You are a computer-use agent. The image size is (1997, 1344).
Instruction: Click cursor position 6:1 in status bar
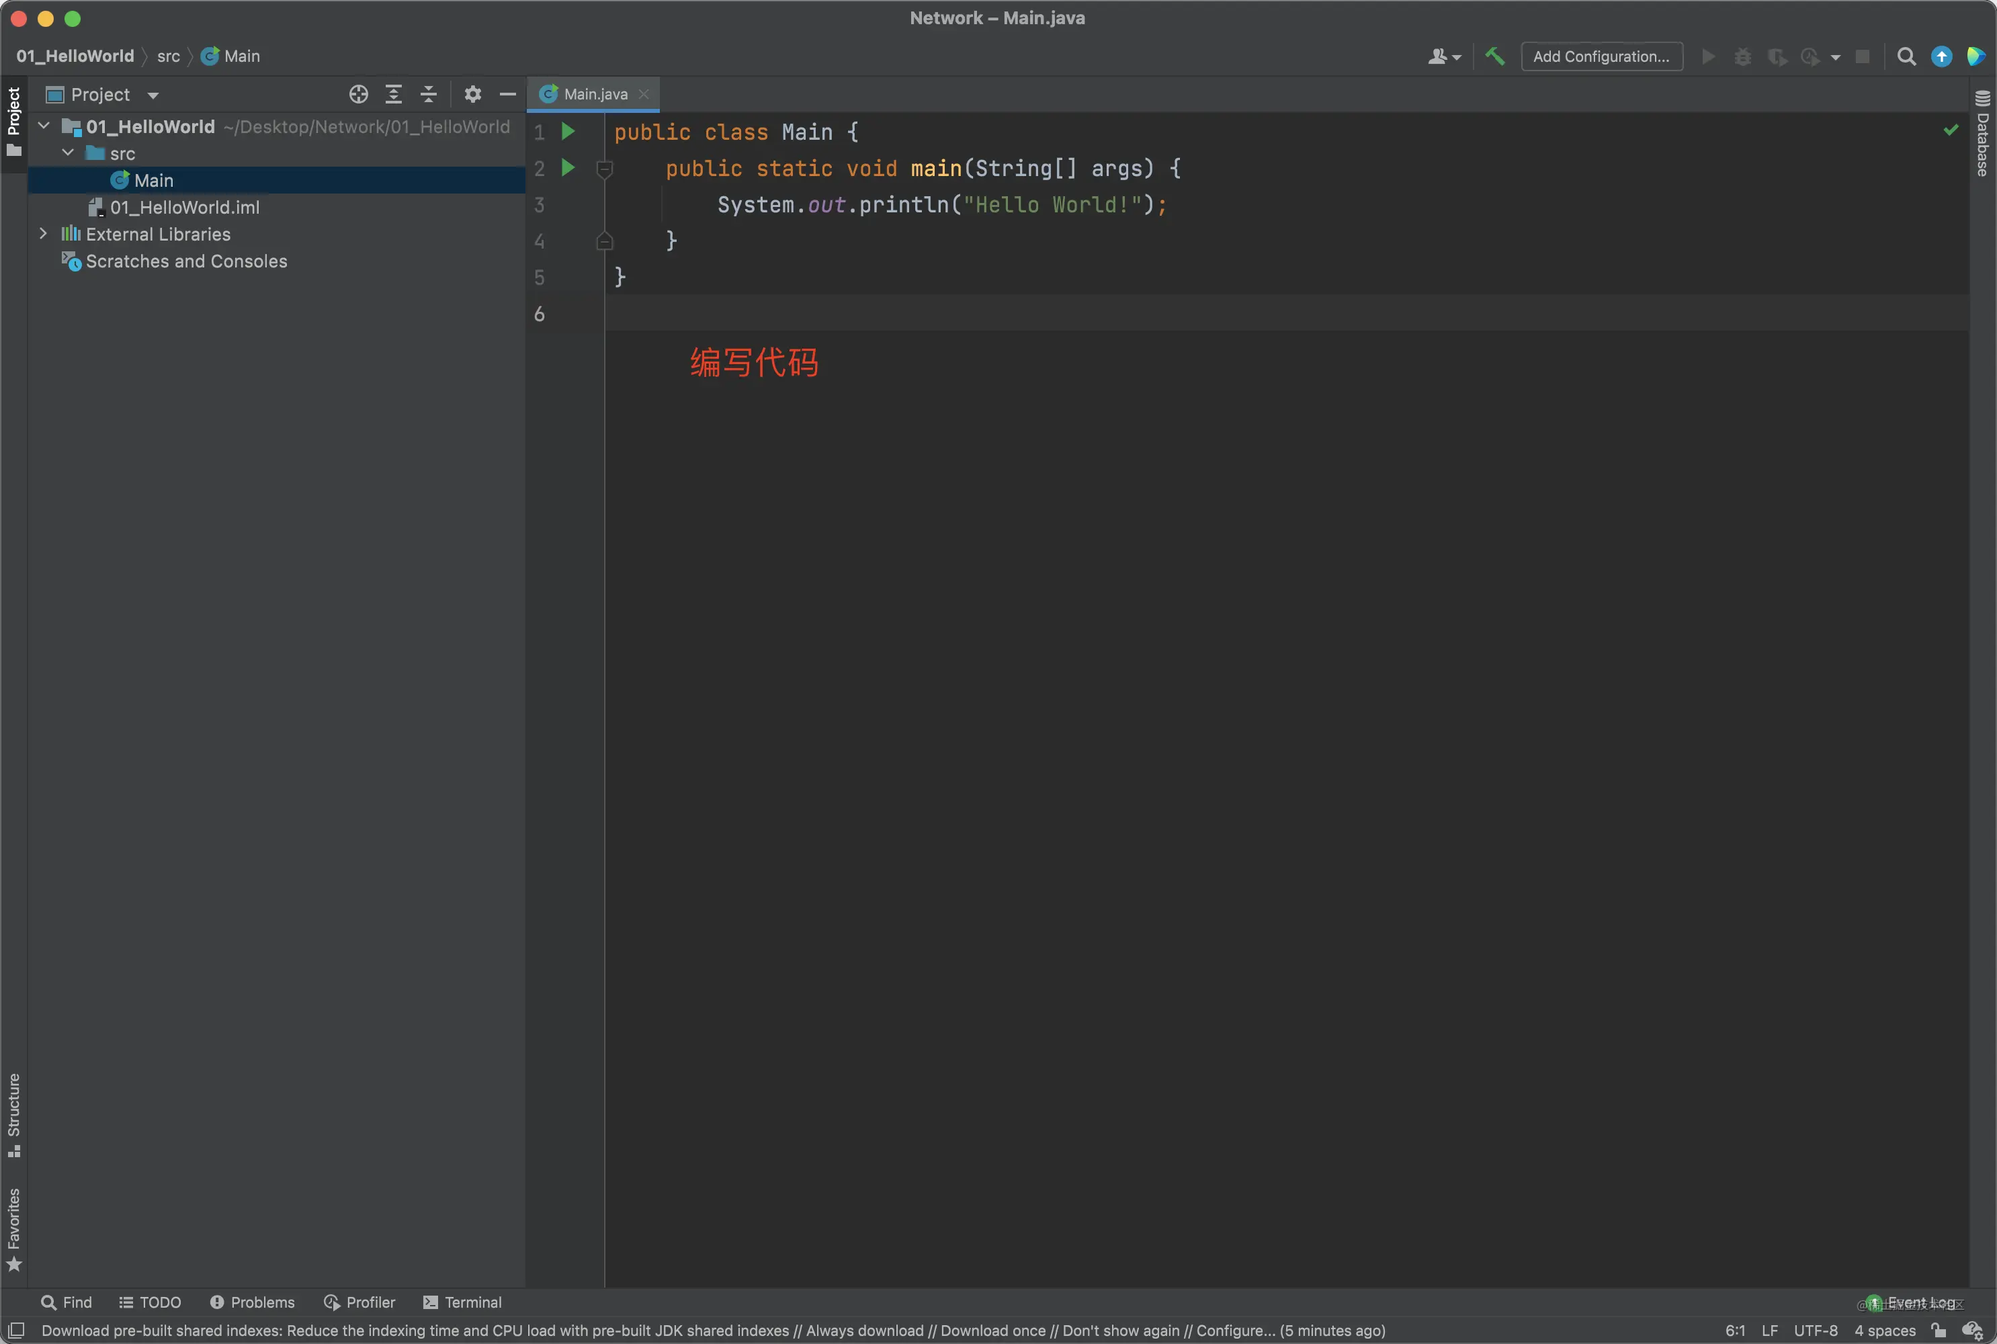(1735, 1331)
